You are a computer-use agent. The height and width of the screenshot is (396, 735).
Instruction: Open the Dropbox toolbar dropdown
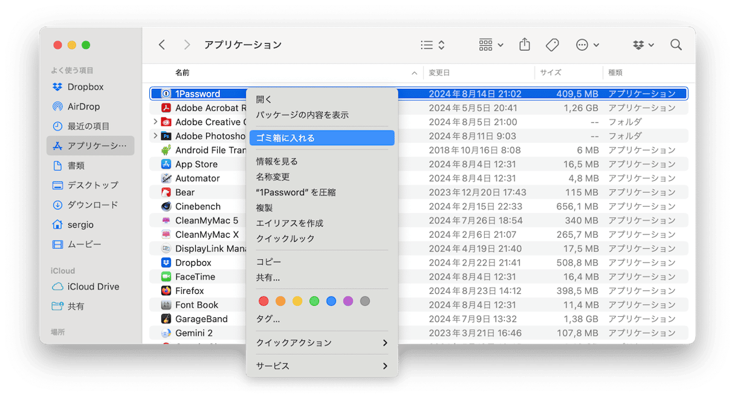[x=644, y=45]
